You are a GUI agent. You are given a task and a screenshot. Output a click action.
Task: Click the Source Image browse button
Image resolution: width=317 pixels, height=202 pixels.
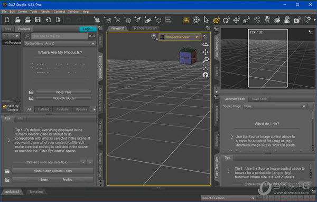pyautogui.click(x=310, y=106)
